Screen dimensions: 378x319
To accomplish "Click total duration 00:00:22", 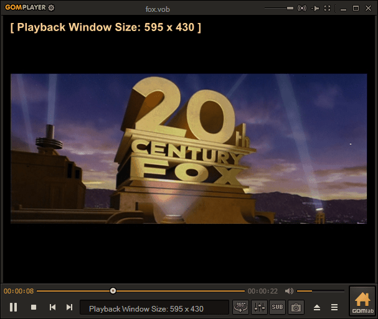I will click(263, 291).
